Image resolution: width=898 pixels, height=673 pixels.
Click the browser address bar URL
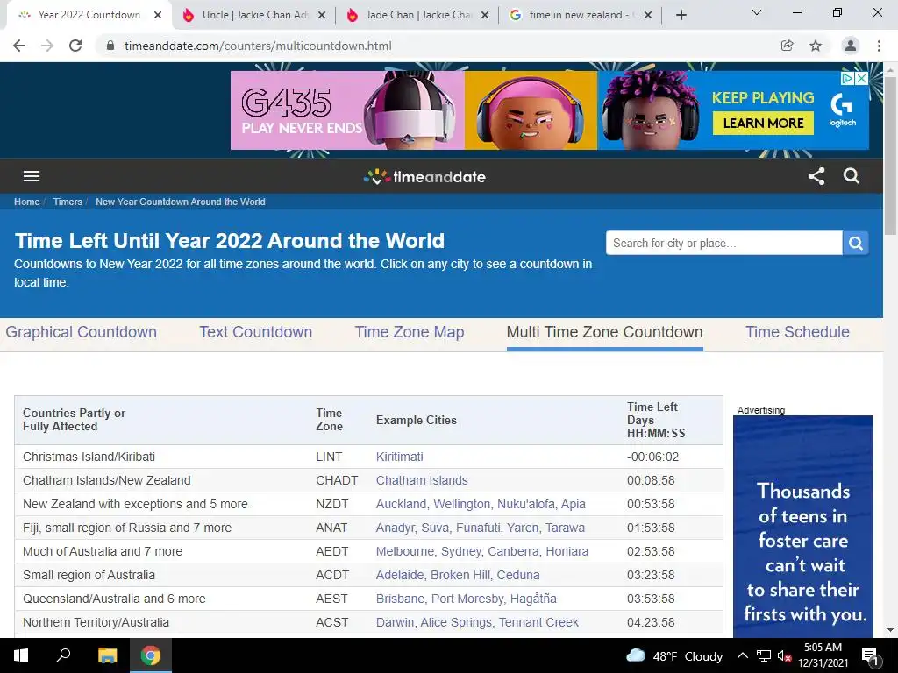[258, 46]
